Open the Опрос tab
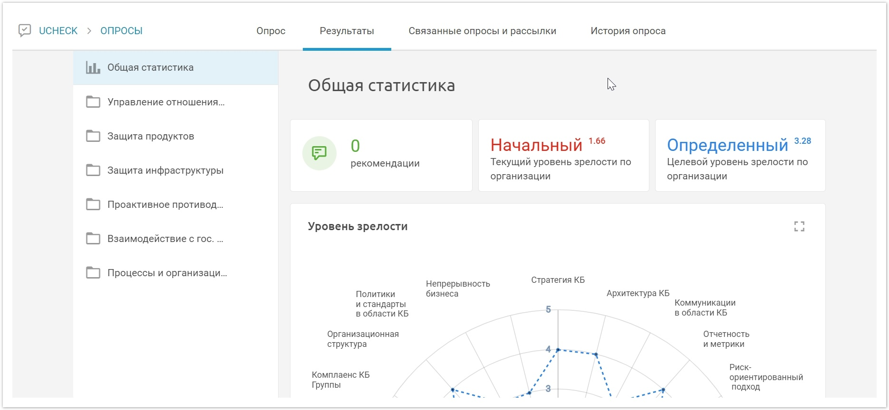 coord(271,31)
